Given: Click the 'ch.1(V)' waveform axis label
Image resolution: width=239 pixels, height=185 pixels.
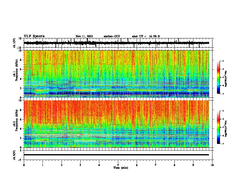Looking at the screenshot, I should (x=14, y=43).
